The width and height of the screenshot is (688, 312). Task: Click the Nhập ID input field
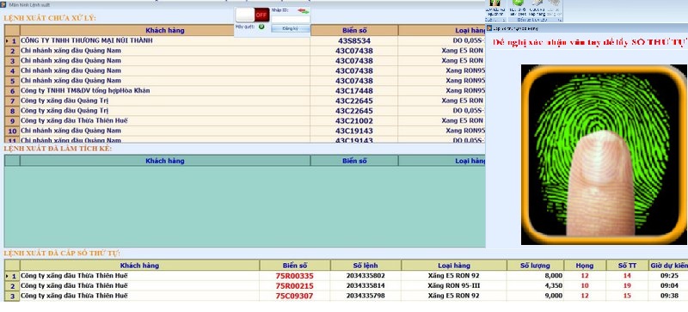click(x=291, y=19)
